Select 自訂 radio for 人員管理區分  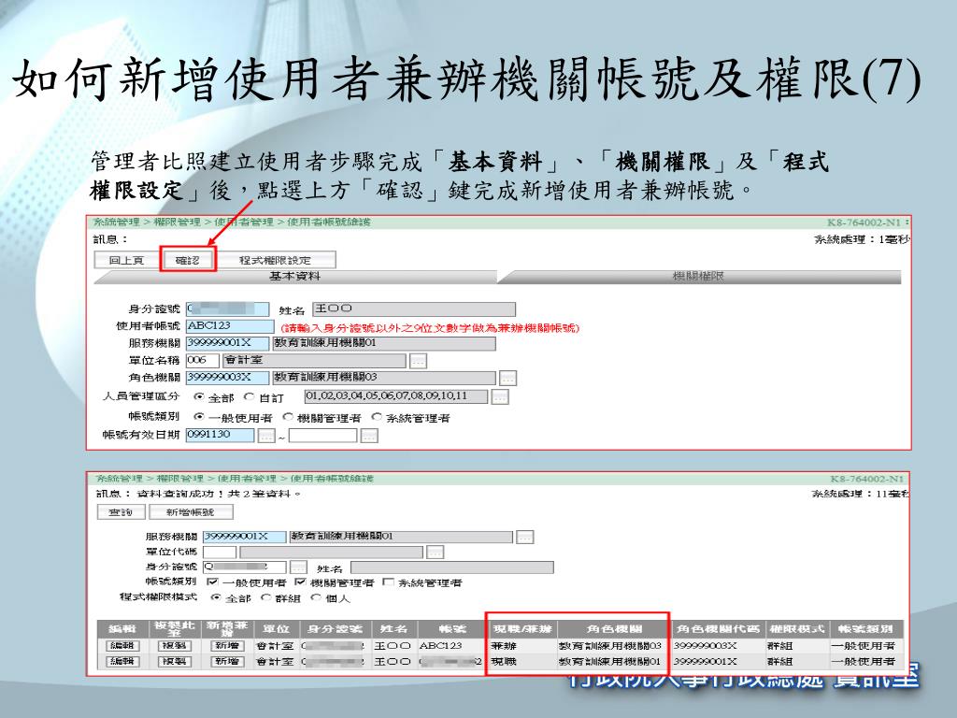pos(249,396)
